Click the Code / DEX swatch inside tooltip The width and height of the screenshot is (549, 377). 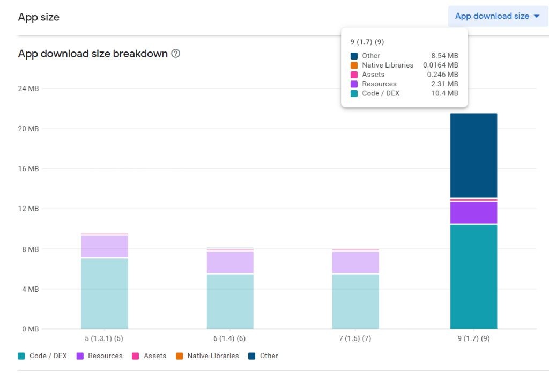(x=354, y=93)
